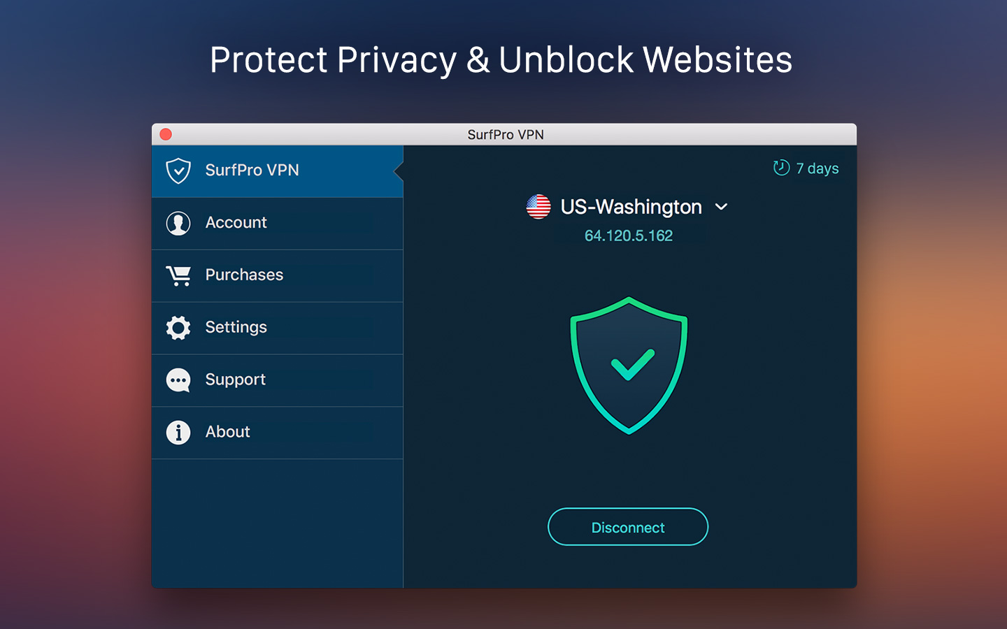Viewport: 1007px width, 629px height.
Task: Click the US flag icon
Action: click(538, 207)
